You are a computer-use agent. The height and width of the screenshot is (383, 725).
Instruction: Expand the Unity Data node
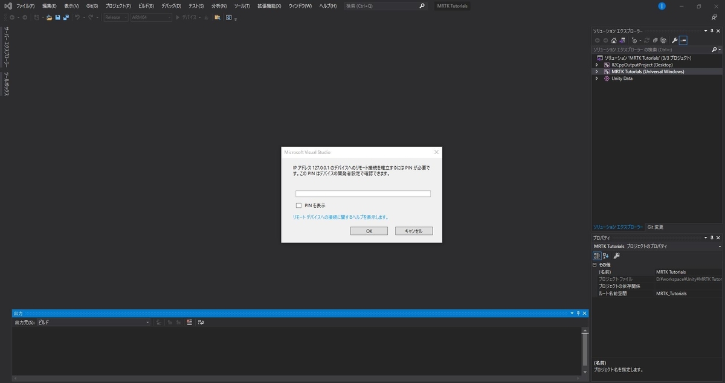point(597,79)
